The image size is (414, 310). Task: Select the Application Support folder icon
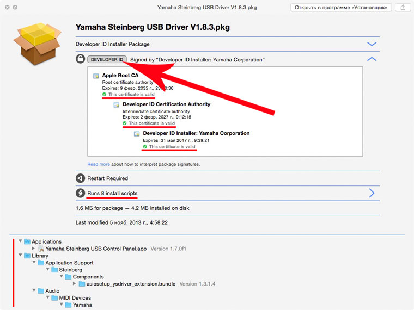click(41, 263)
